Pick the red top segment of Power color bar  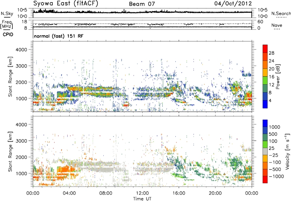265,49
